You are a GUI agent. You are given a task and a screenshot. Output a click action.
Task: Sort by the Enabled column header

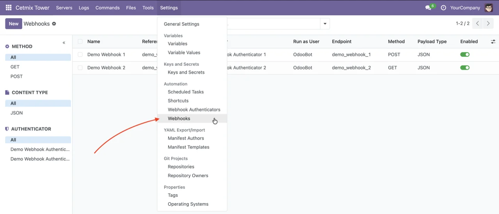pyautogui.click(x=469, y=42)
